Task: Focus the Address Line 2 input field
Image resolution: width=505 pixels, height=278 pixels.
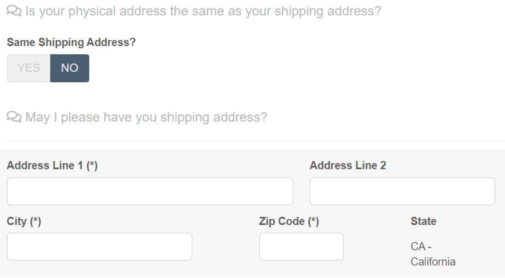Action: 402,191
